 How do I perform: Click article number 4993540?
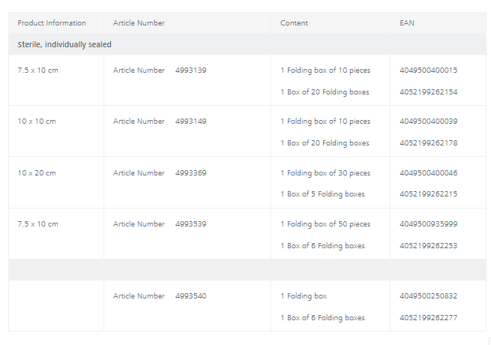point(190,296)
